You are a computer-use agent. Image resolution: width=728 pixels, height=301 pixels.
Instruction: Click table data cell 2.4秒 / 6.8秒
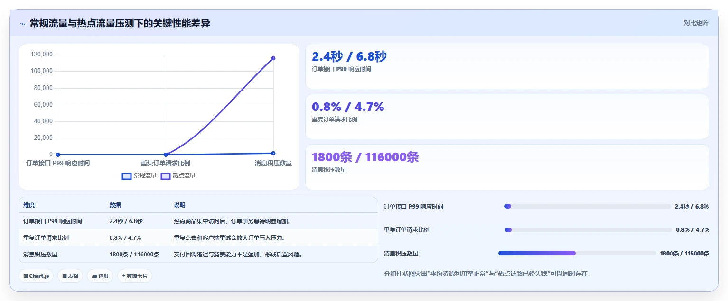coord(126,221)
